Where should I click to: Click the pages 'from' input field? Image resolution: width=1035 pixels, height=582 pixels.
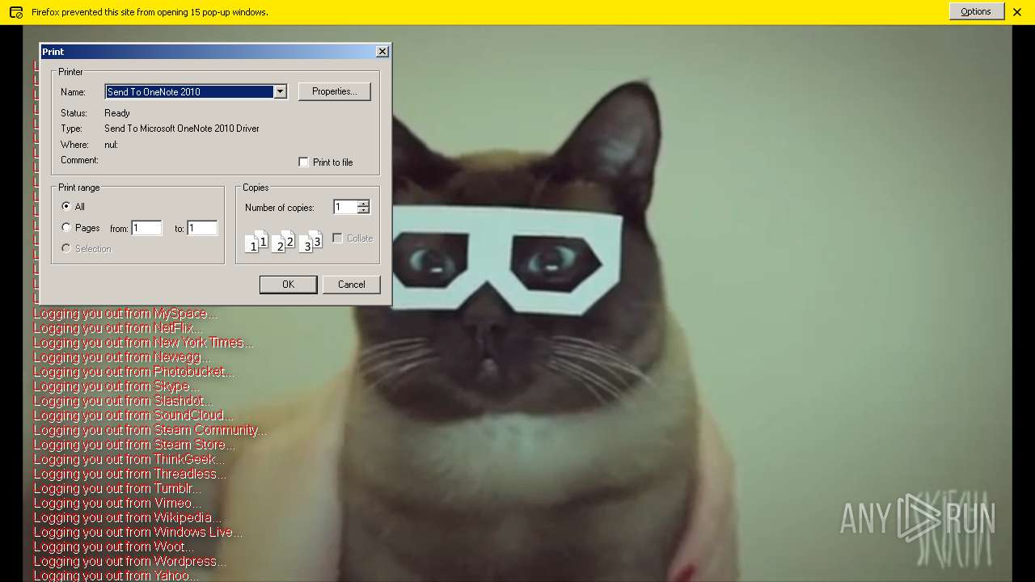(x=146, y=229)
